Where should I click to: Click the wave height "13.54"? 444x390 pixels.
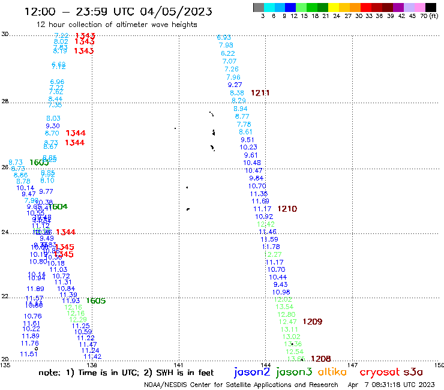click(284, 307)
